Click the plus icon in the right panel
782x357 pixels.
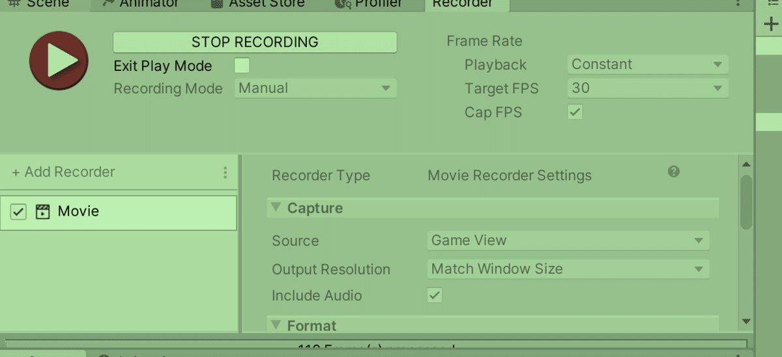[771, 25]
